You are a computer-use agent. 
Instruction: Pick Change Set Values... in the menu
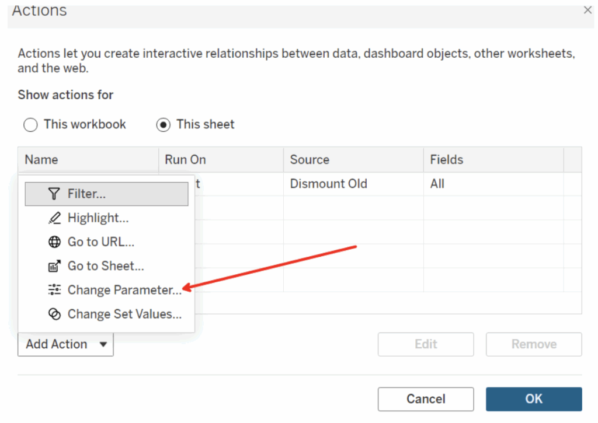pos(106,314)
